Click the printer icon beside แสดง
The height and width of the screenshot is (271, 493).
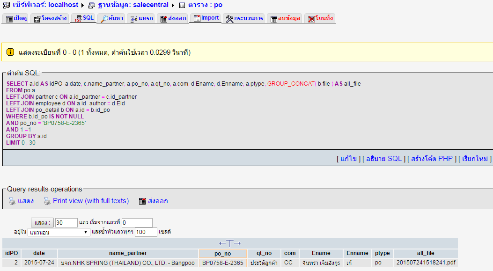click(12, 201)
